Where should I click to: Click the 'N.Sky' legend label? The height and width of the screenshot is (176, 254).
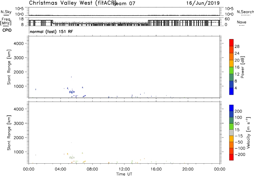pyautogui.click(x=6, y=12)
